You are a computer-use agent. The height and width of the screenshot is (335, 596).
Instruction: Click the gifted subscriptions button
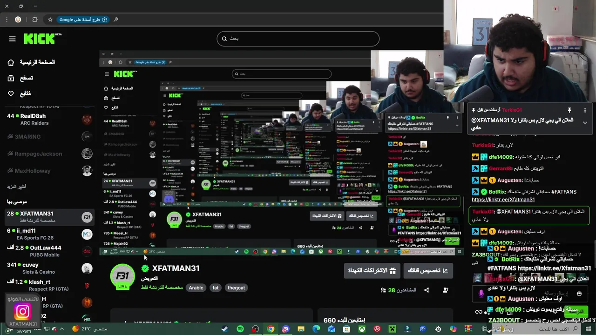(372, 271)
